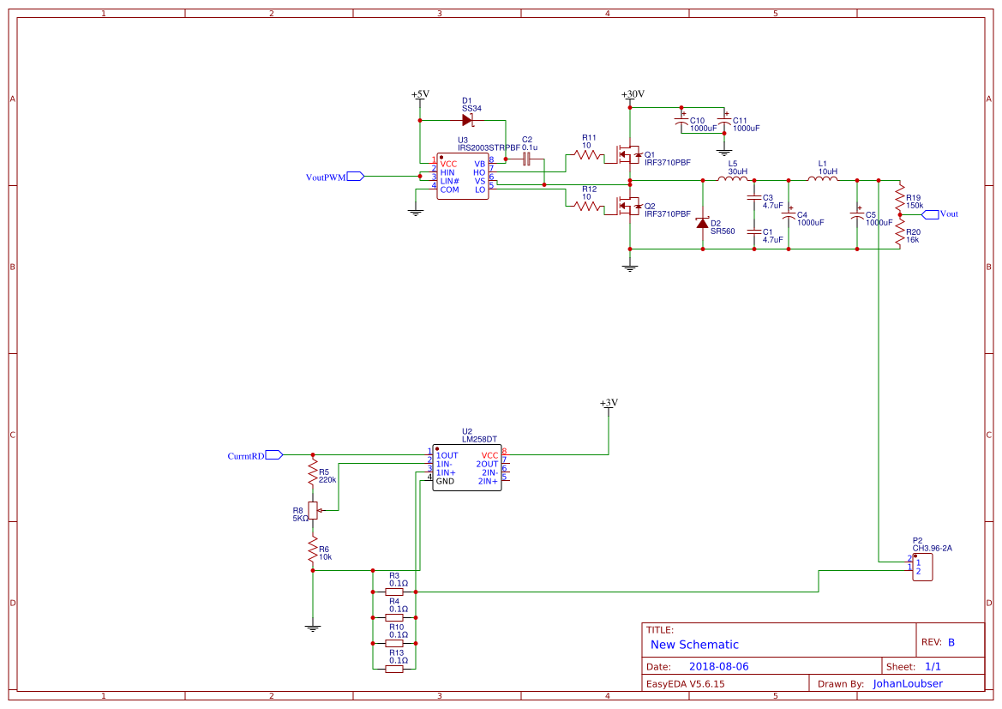
Task: Select the R12 gate resistor symbol
Action: click(x=588, y=207)
